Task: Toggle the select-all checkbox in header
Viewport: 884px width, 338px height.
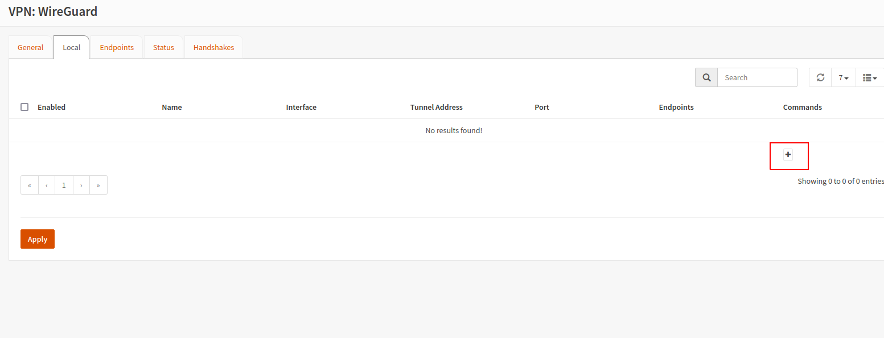Action: [24, 107]
